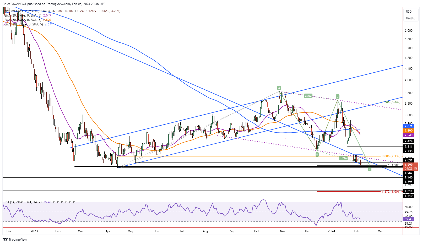Select the green pattern point D marker
The height and width of the screenshot is (244, 422).
369,169
